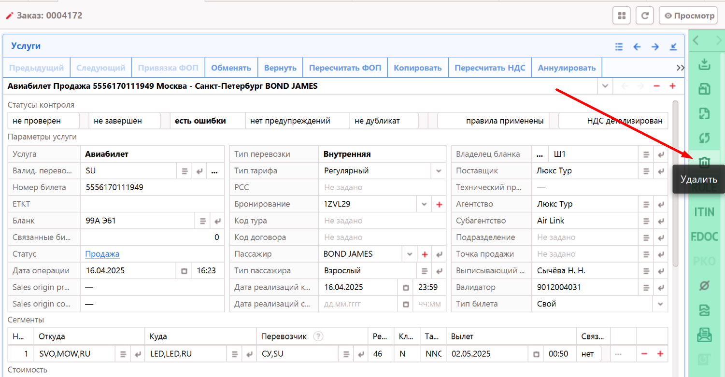Click the ITIN icon in the sidebar
This screenshot has width=725, height=377.
point(704,212)
